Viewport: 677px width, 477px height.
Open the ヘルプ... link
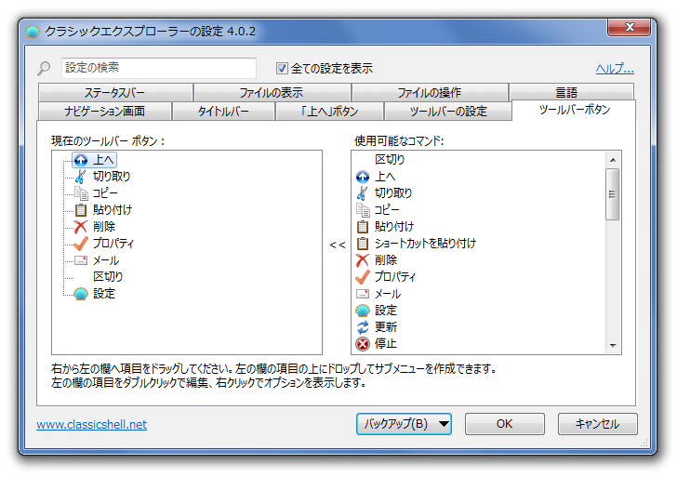615,69
